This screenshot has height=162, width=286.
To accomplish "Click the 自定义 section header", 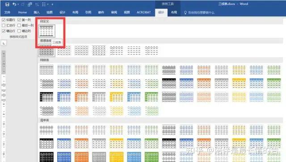I will click(45, 21).
